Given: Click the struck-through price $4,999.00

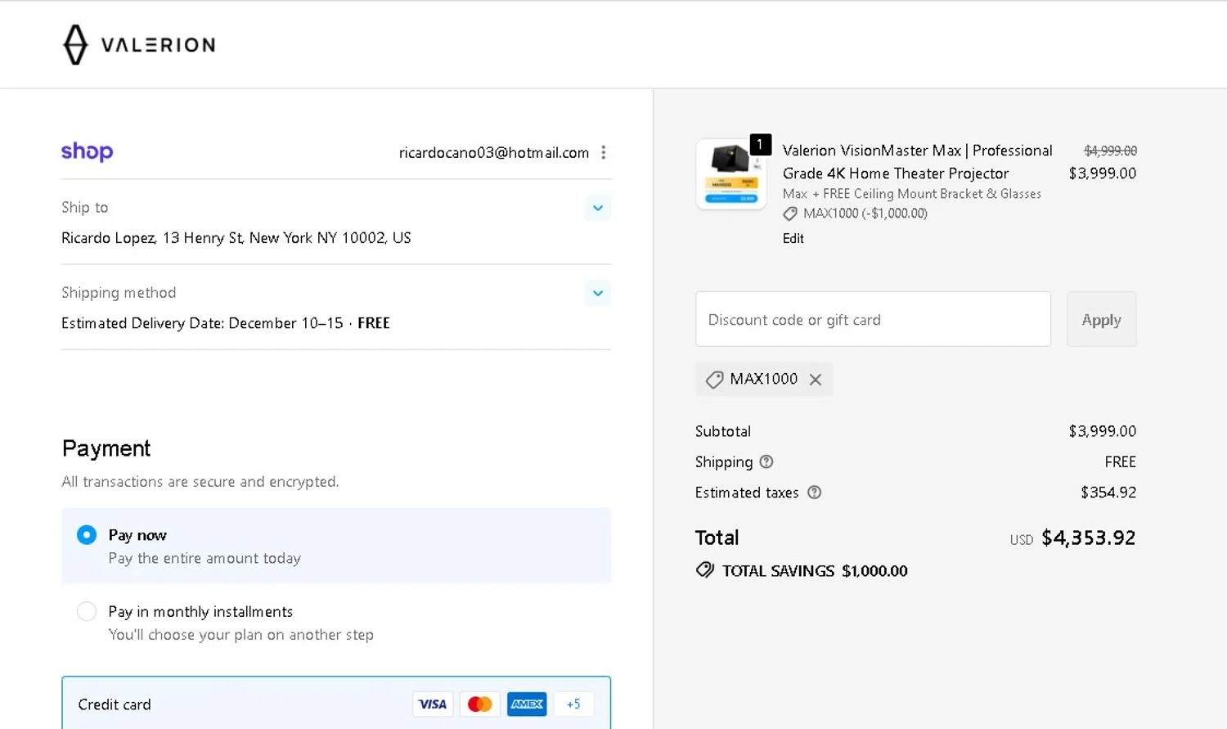Looking at the screenshot, I should 1110,151.
